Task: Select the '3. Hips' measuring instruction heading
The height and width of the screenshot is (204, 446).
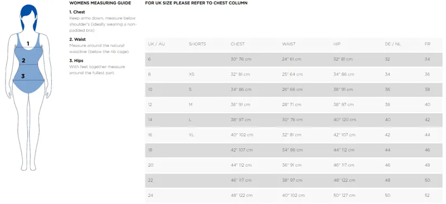Action: coord(76,61)
